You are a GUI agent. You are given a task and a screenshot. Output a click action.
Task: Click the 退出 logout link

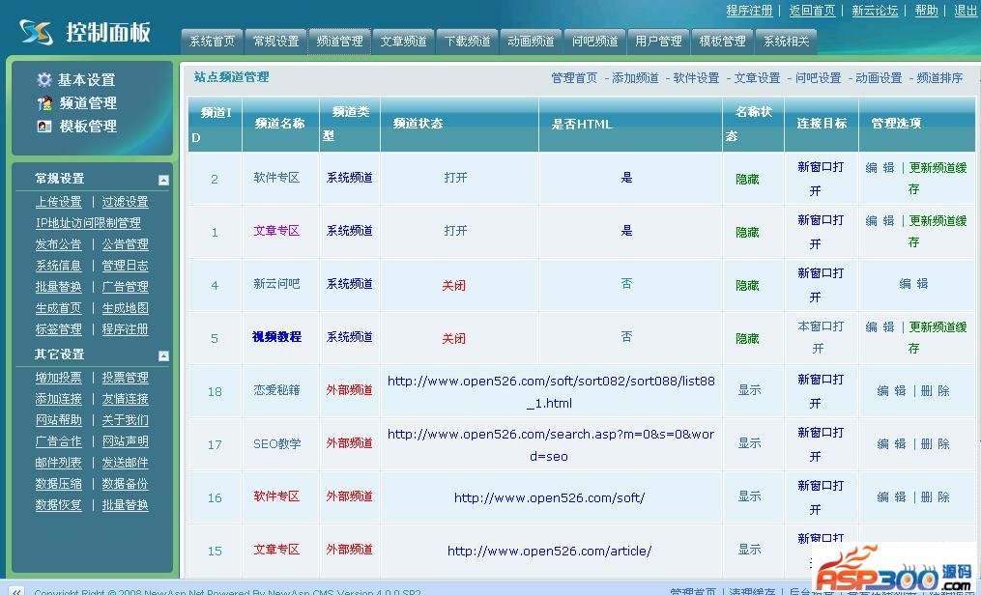(966, 10)
